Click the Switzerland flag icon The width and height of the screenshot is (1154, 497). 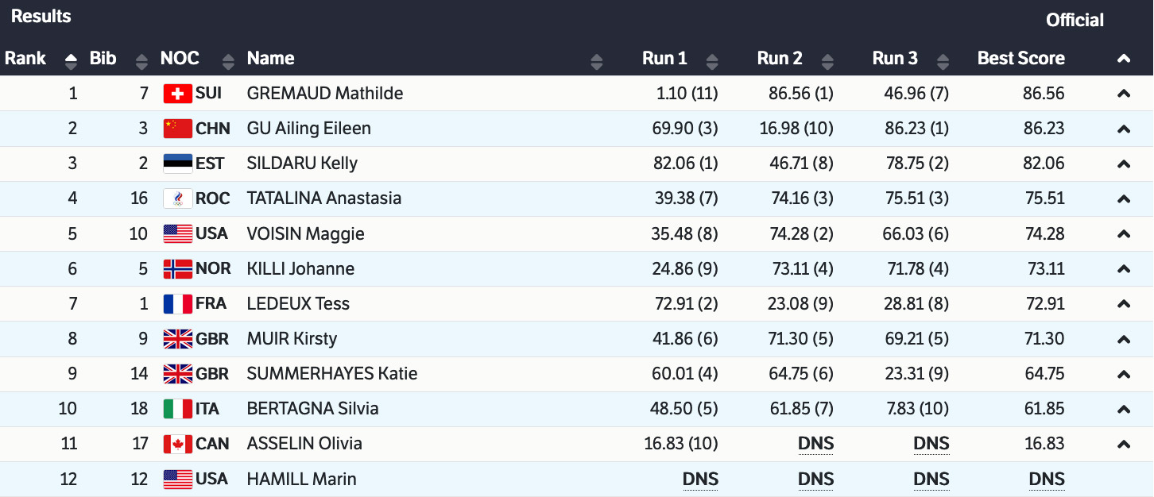click(x=177, y=94)
